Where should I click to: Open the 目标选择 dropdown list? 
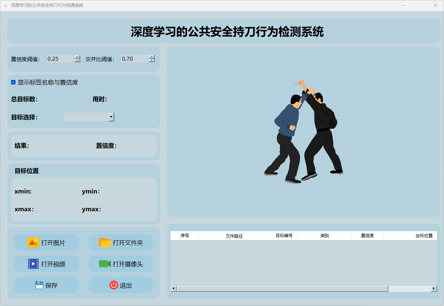(111, 117)
